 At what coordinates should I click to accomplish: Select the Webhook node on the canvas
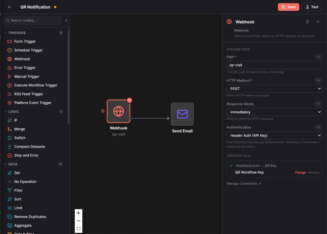(119, 111)
